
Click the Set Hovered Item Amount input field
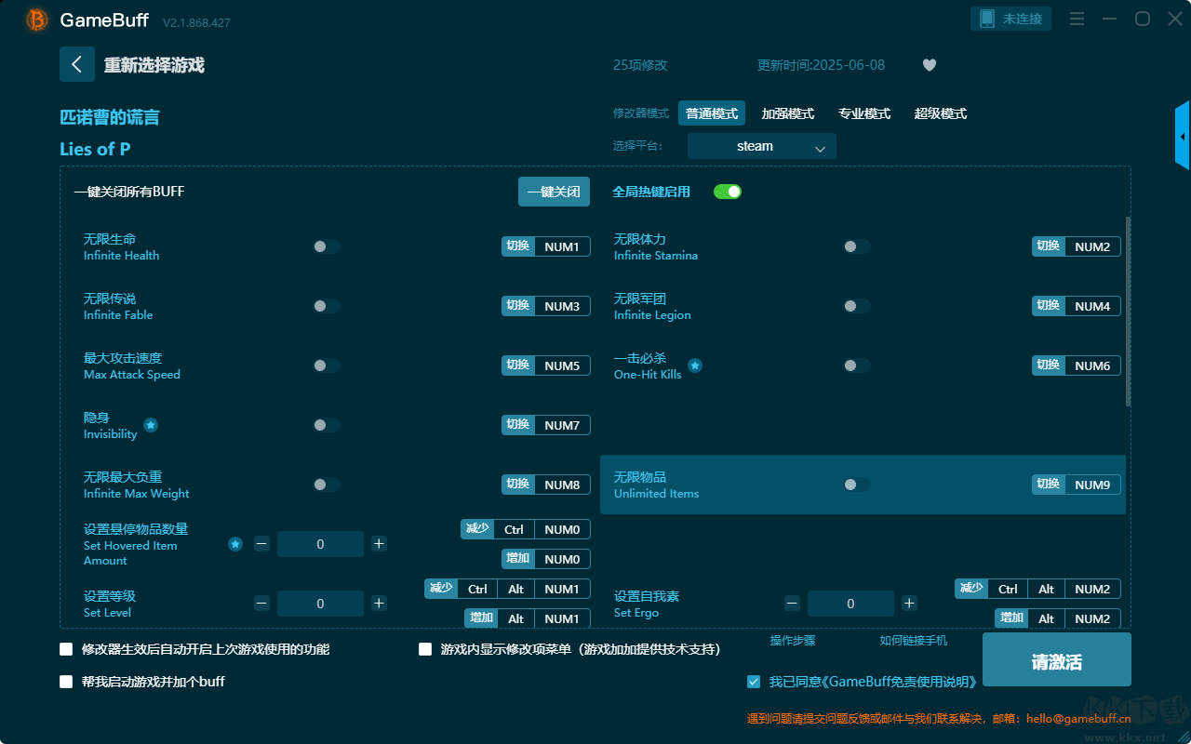click(320, 544)
